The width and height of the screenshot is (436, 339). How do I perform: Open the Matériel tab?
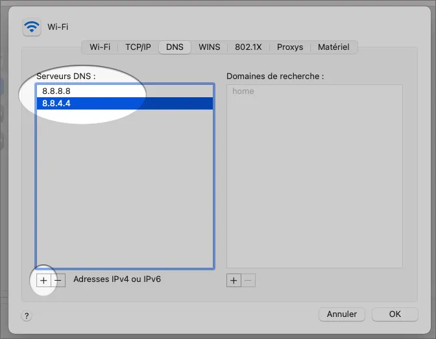pos(333,47)
